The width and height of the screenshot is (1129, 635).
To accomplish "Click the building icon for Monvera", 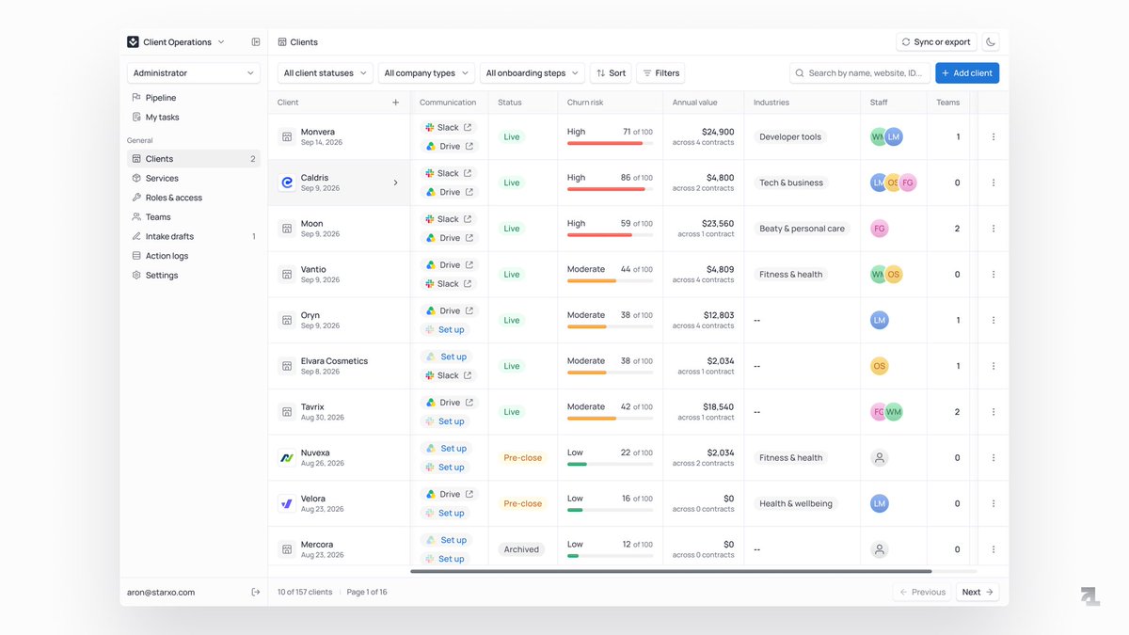I will click(287, 137).
